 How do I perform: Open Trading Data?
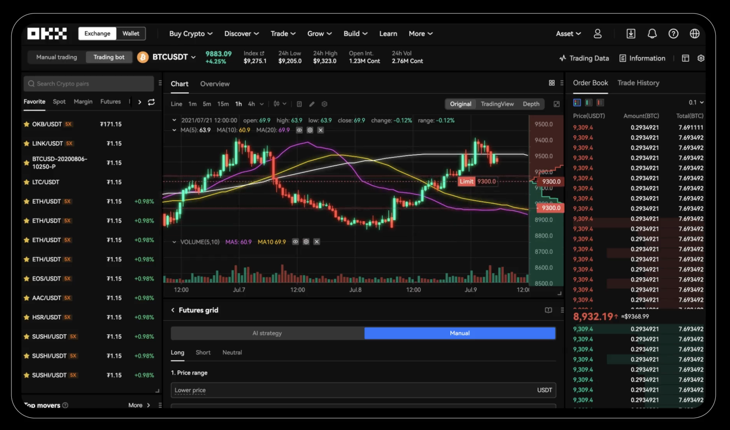pyautogui.click(x=584, y=58)
